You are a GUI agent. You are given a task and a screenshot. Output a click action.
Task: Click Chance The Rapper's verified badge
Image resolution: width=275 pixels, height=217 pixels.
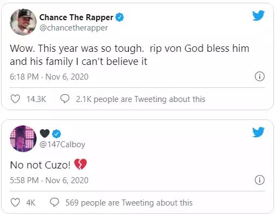pos(119,17)
